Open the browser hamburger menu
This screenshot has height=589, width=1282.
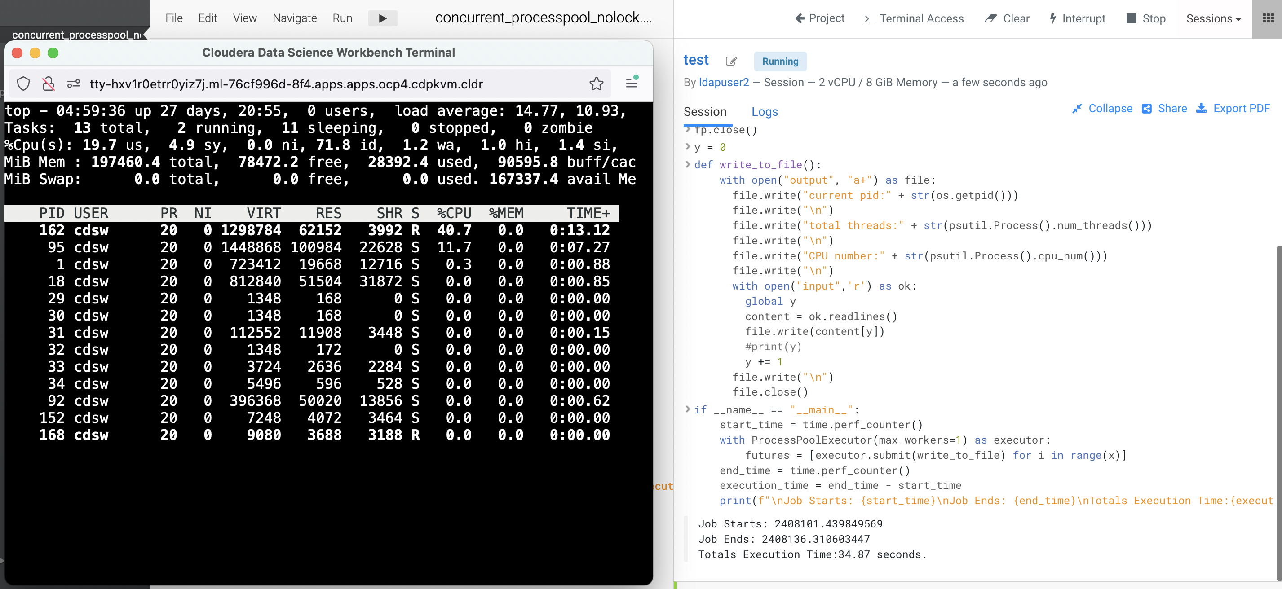[632, 83]
